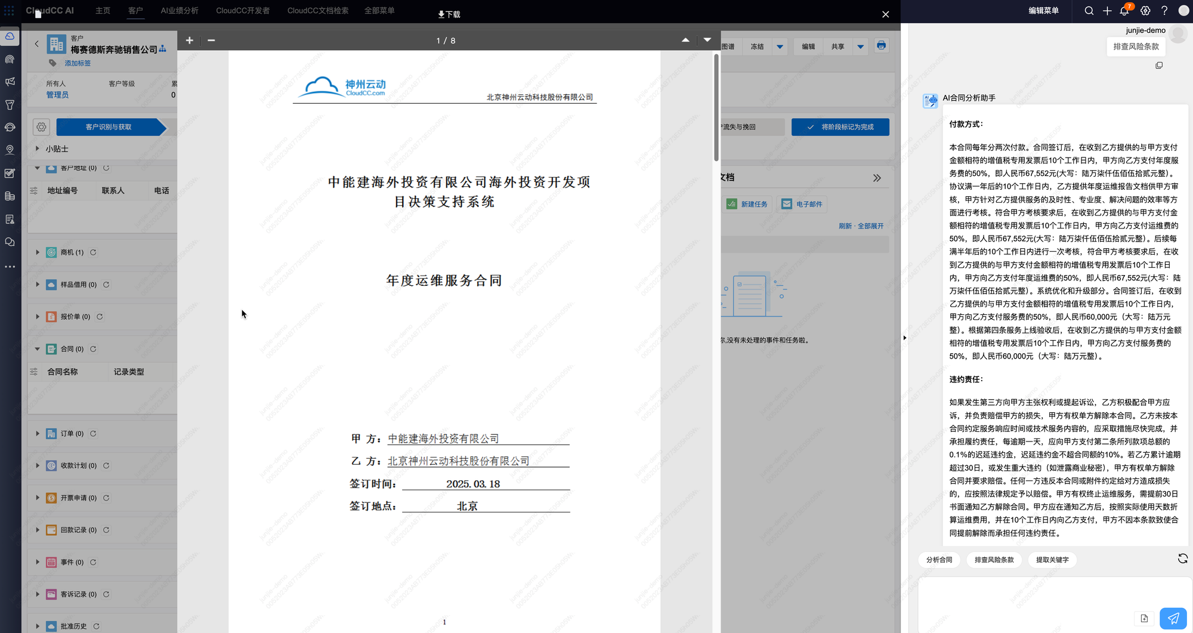Send message with paper plane icon
1193x633 pixels.
tap(1173, 618)
